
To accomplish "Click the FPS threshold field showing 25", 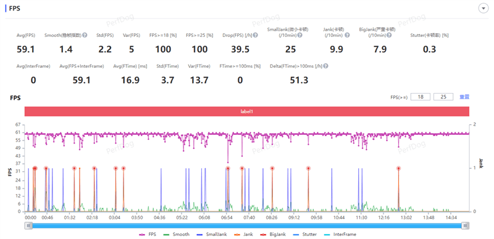I will pyautogui.click(x=443, y=97).
